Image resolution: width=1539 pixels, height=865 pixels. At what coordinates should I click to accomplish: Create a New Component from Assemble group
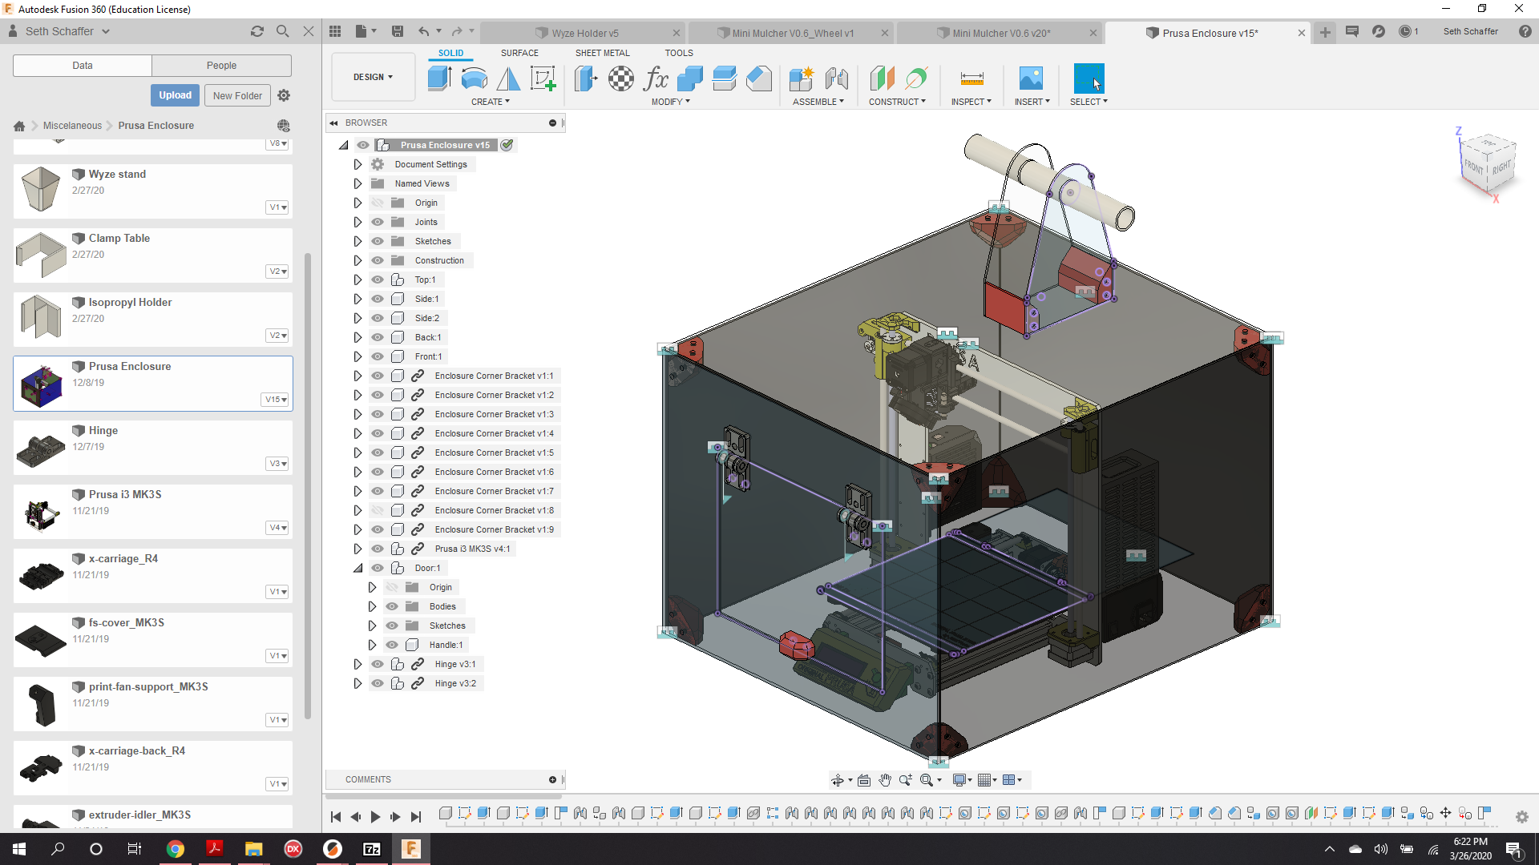click(801, 78)
